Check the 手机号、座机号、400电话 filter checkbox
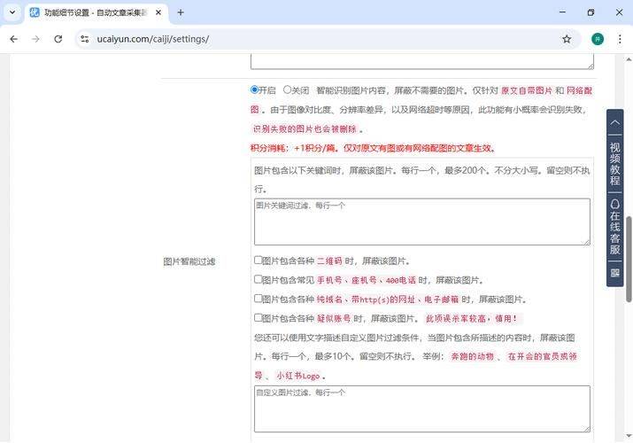 [x=258, y=279]
